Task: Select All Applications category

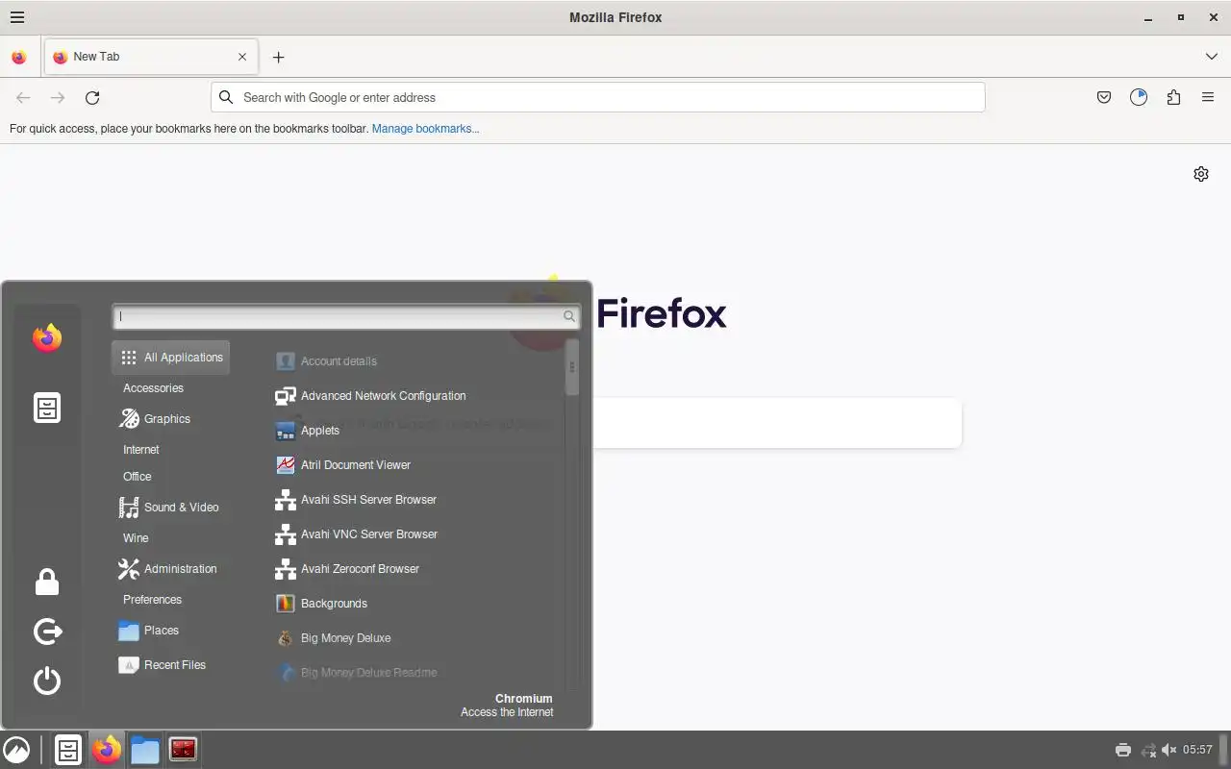Action: tap(171, 358)
